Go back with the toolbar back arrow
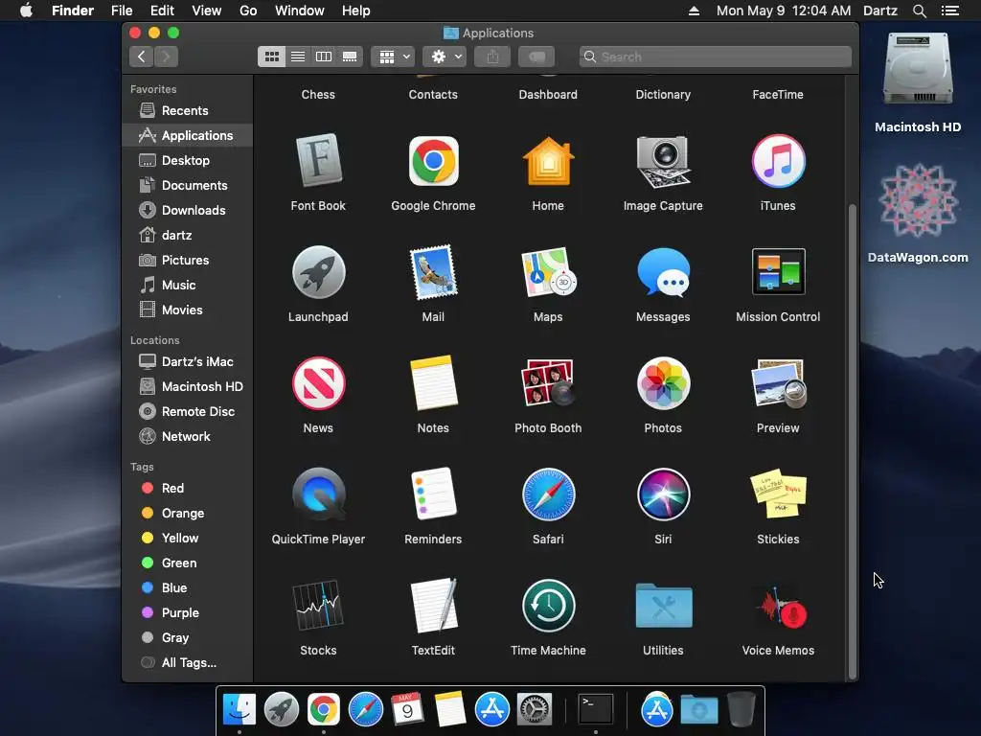Viewport: 981px width, 736px height. click(142, 57)
